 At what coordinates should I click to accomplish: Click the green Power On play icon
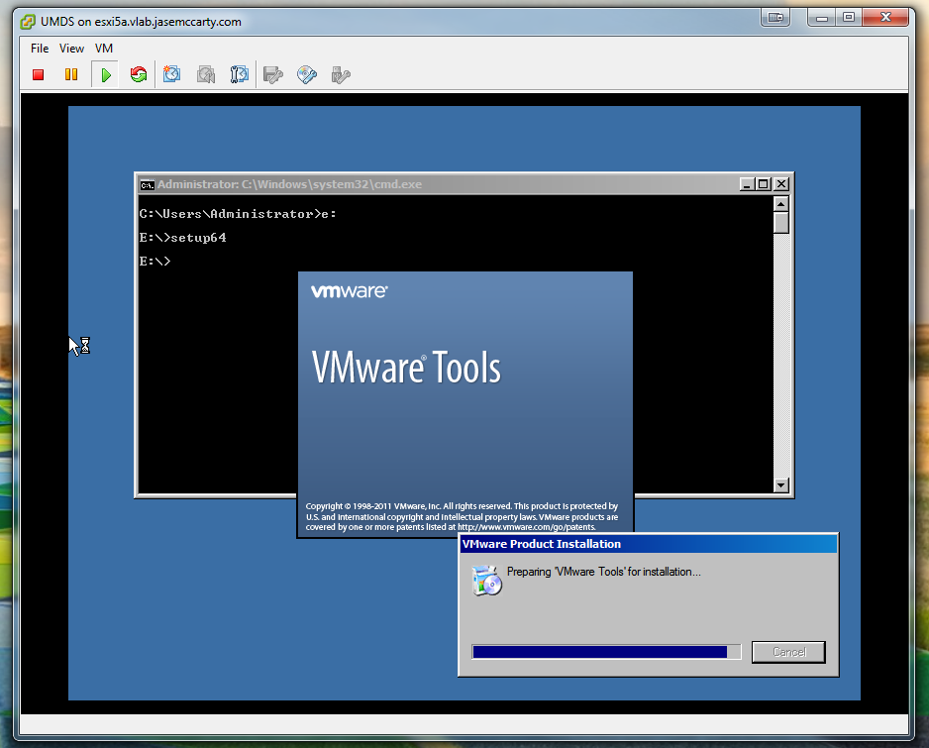coord(106,74)
